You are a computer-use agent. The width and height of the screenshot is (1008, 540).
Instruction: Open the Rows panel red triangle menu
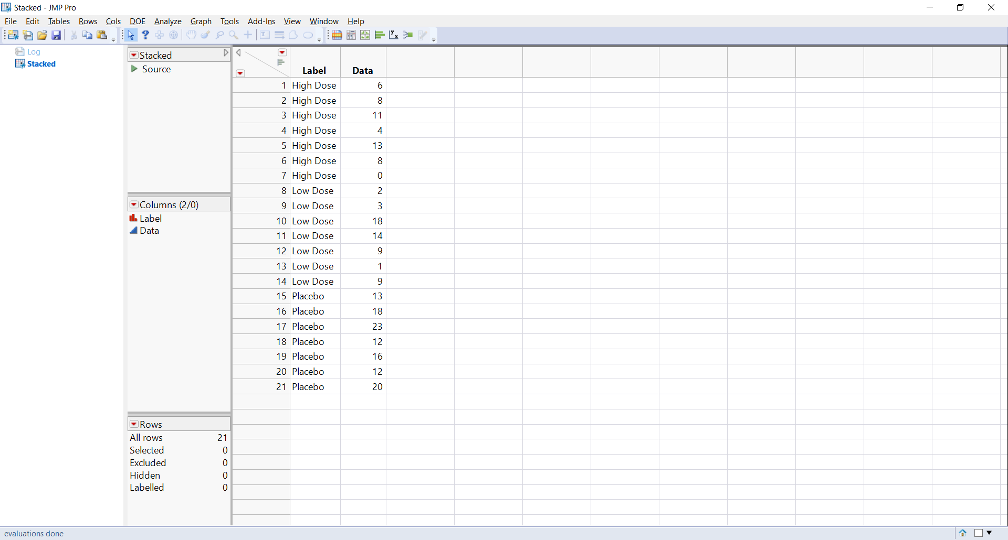134,424
